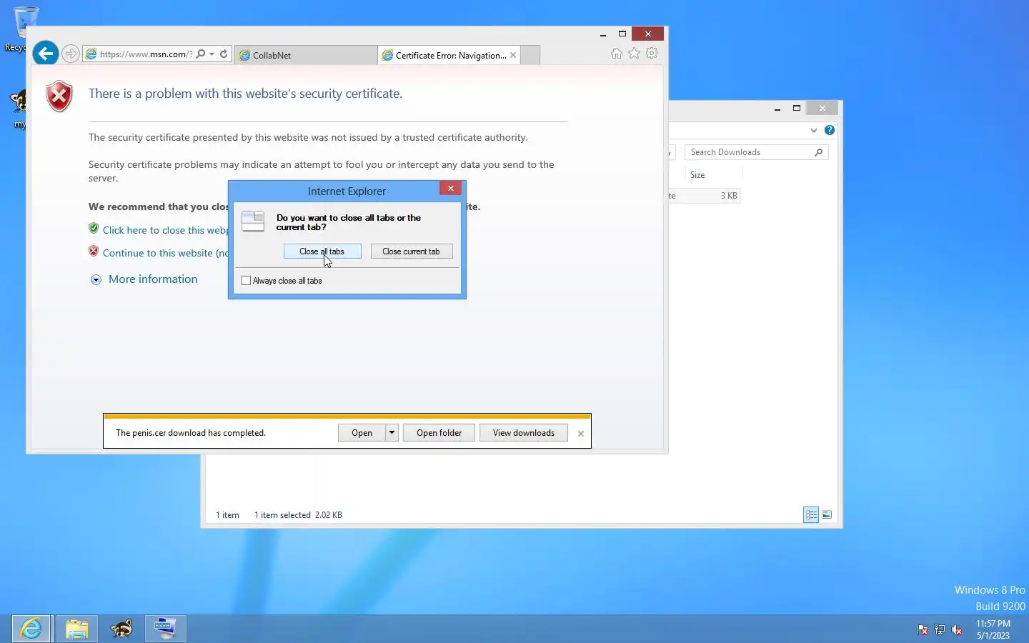1029x643 pixels.
Task: Open a new blank tab
Action: pos(530,55)
